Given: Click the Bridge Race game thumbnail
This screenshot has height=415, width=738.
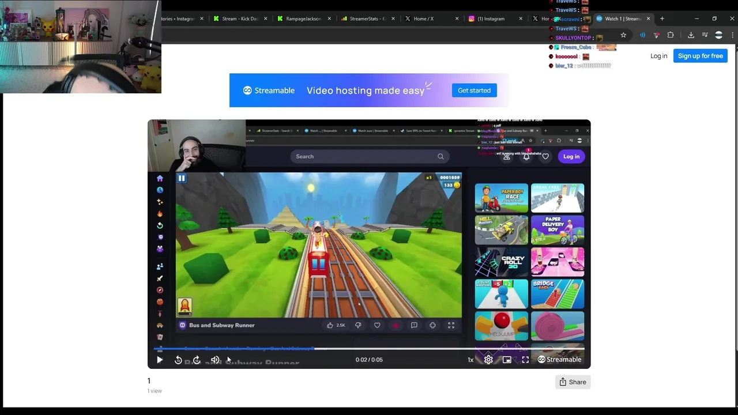Looking at the screenshot, I should click(x=558, y=293).
